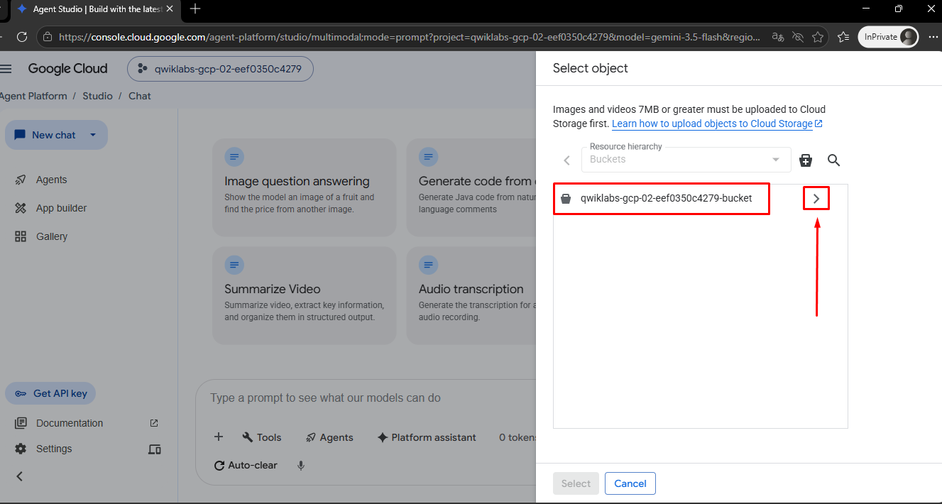This screenshot has width=942, height=504.
Task: Click the browser favorites star icon
Action: coord(818,37)
